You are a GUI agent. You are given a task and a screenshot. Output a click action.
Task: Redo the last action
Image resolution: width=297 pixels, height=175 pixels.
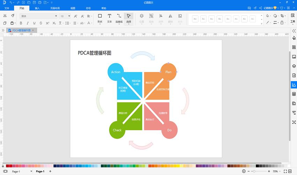18,2
